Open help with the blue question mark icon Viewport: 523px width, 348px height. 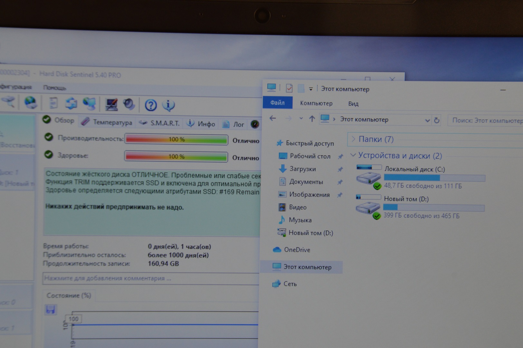(x=151, y=105)
